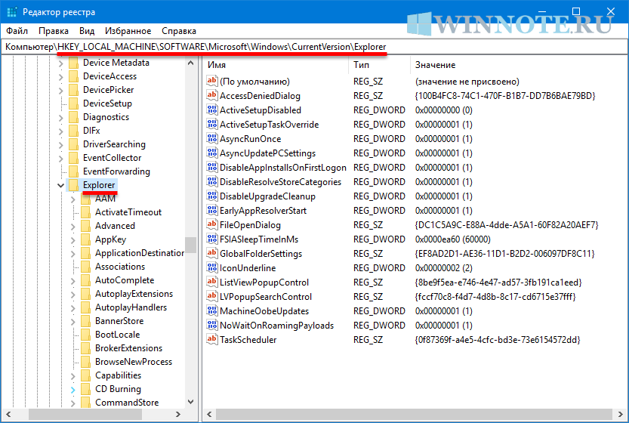
Task: Click the DeviceAccess key folder icon
Action: pyautogui.click(x=73, y=76)
